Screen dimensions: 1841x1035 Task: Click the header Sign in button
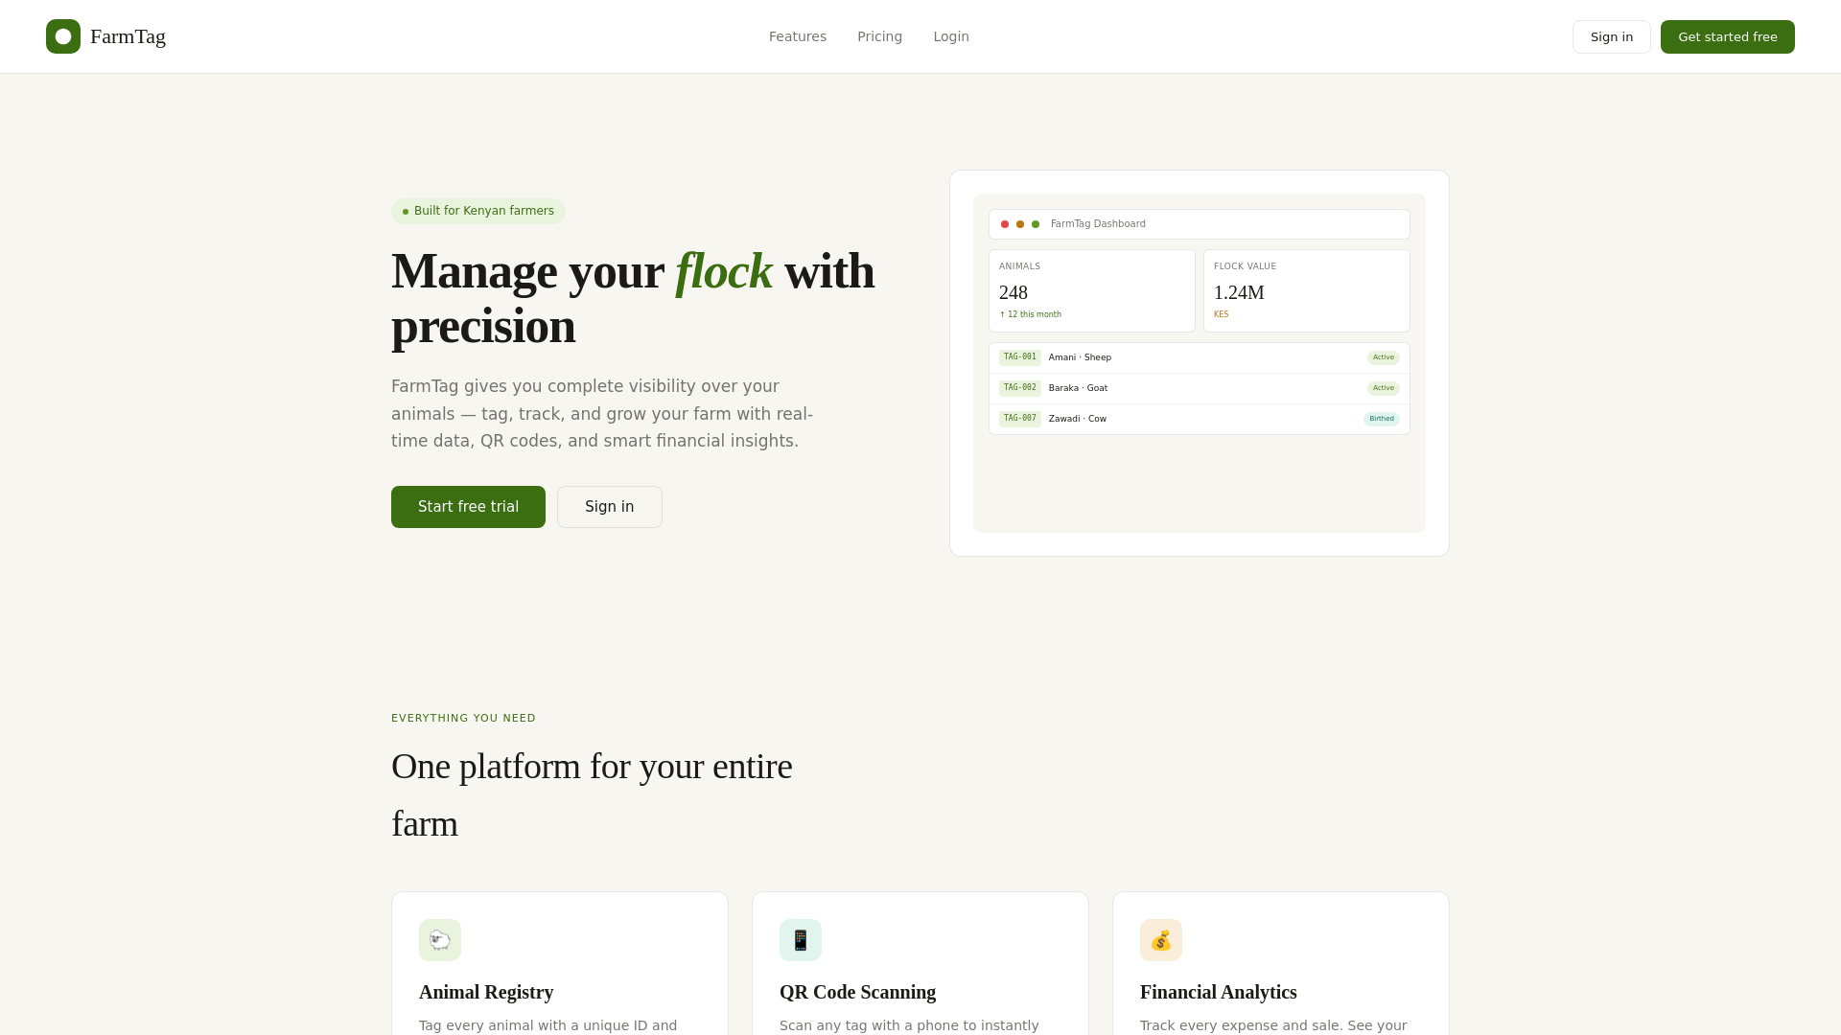(x=1612, y=36)
